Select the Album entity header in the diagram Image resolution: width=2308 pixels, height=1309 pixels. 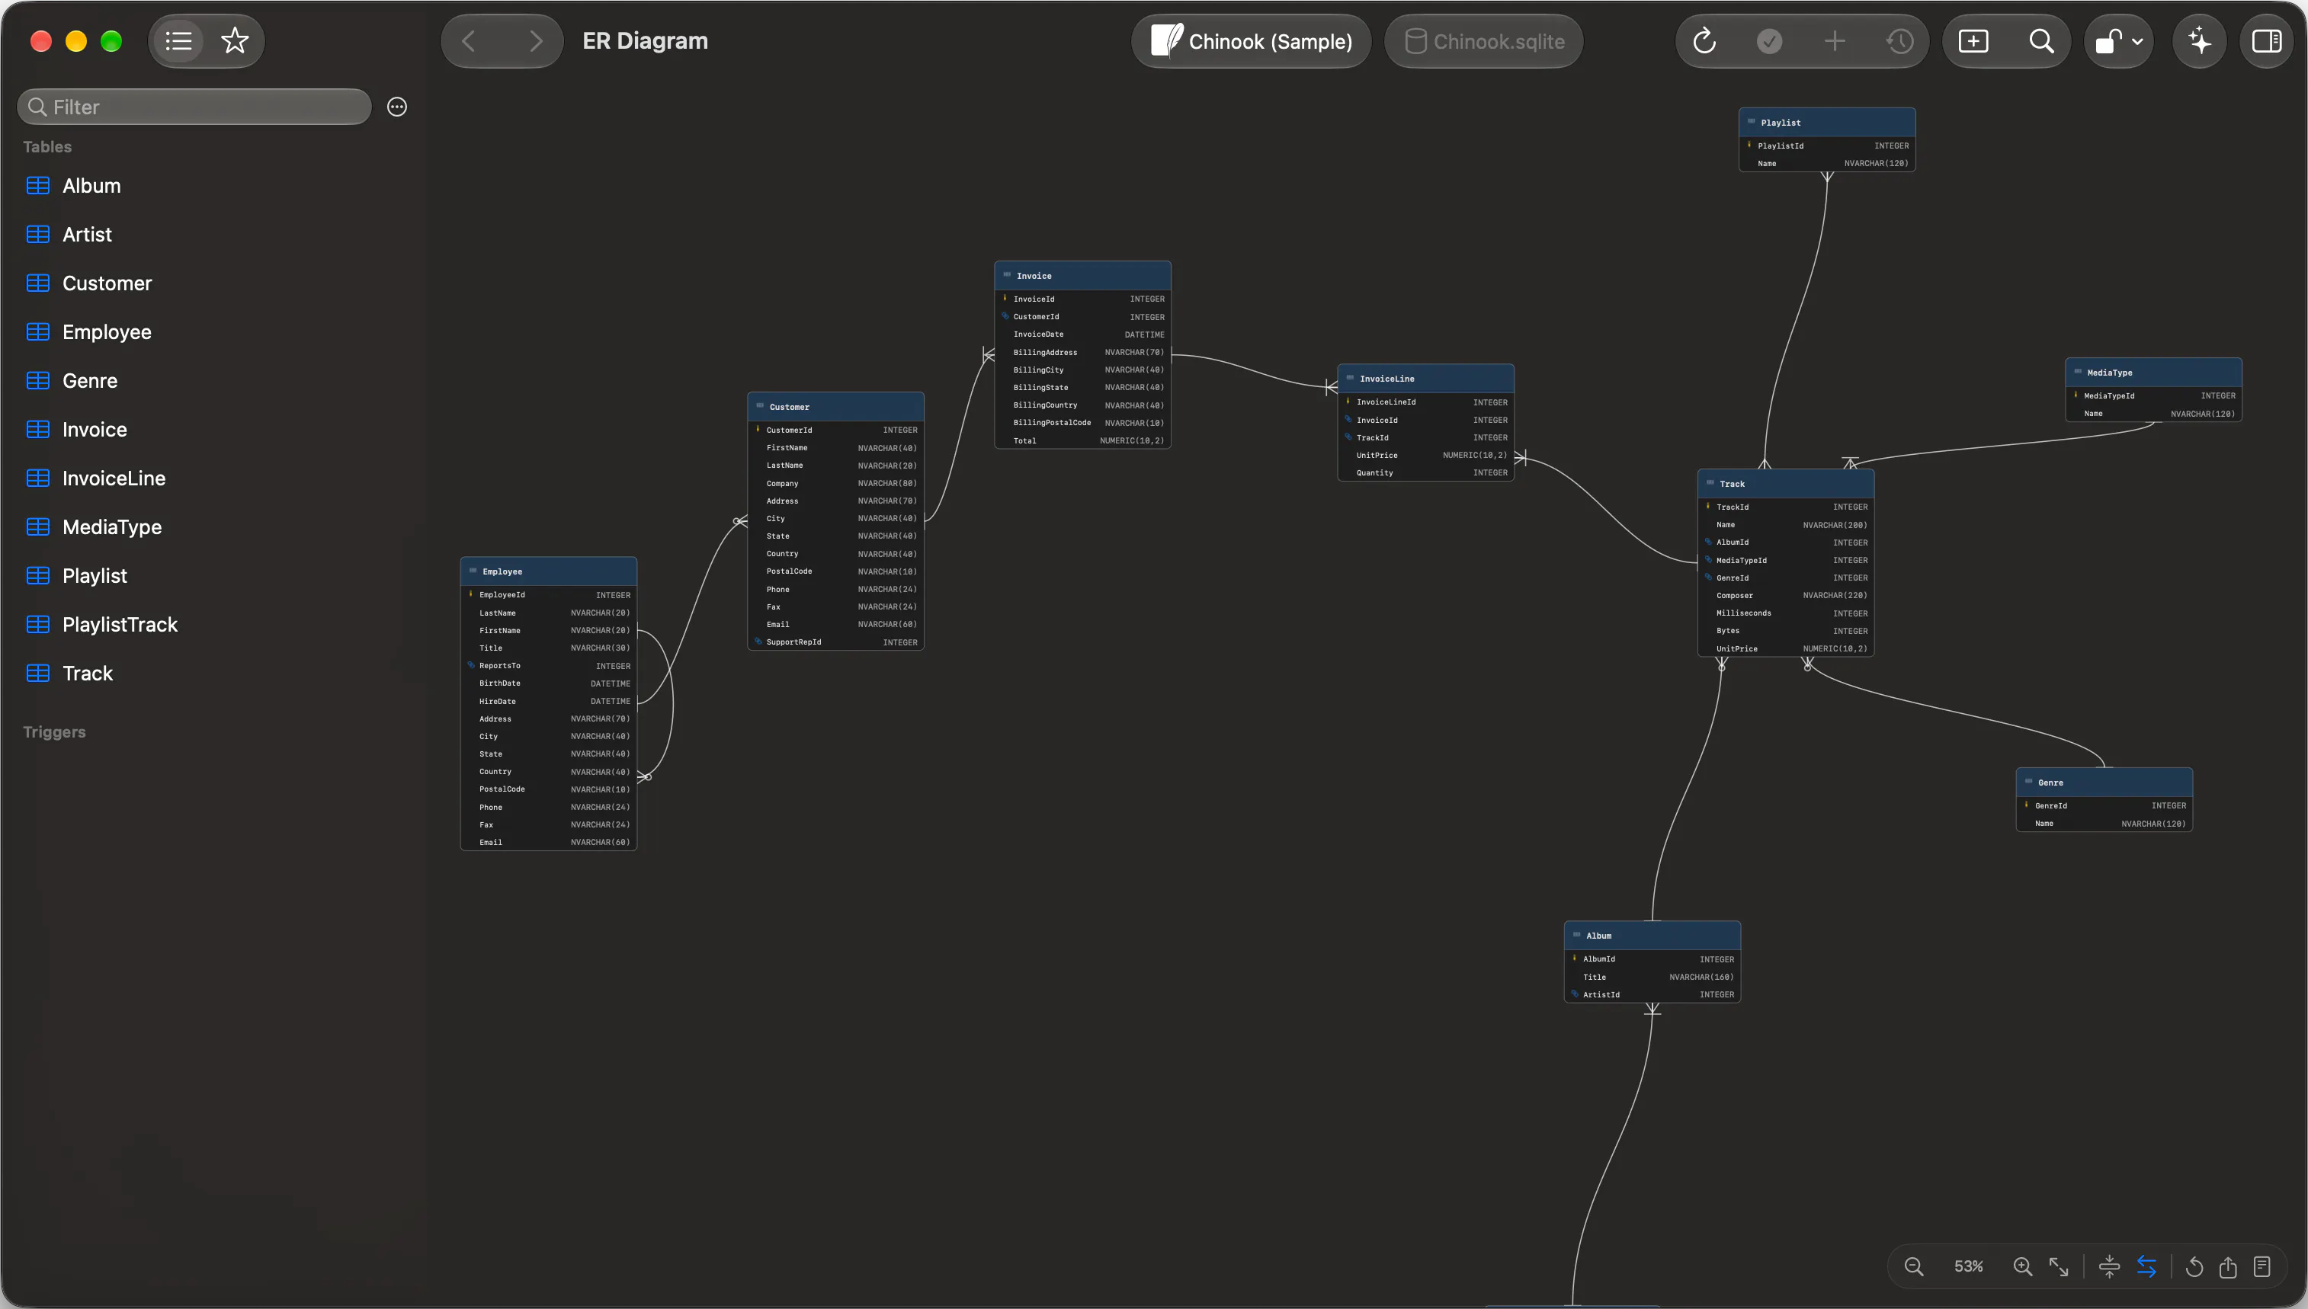(x=1652, y=936)
